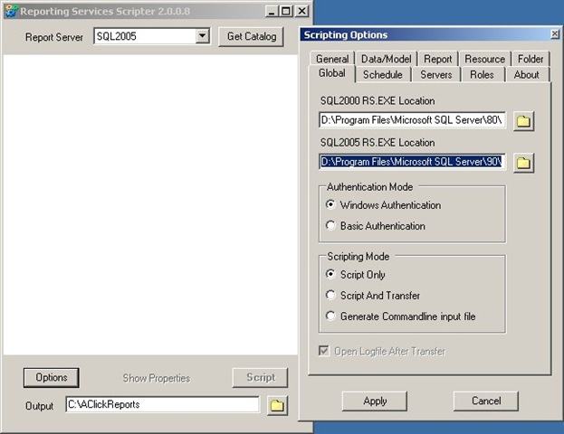Click the SQL2000 RS.EXE Location path field
564x434 pixels.
(412, 120)
